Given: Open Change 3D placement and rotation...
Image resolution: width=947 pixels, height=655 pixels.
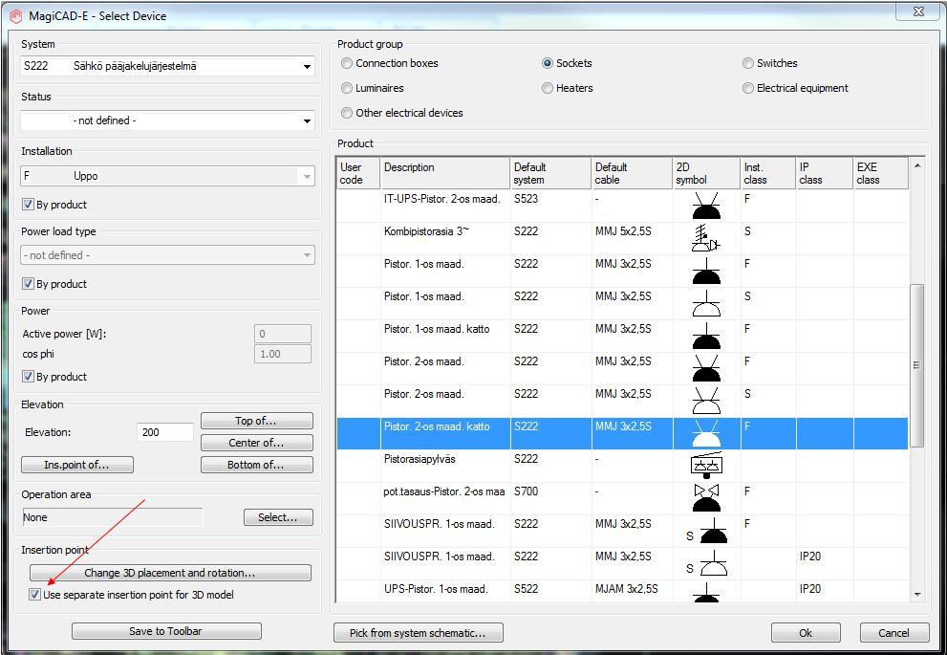Looking at the screenshot, I should click(170, 572).
